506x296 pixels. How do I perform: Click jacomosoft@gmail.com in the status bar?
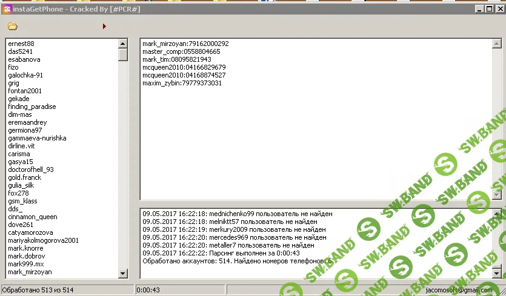coord(459,290)
